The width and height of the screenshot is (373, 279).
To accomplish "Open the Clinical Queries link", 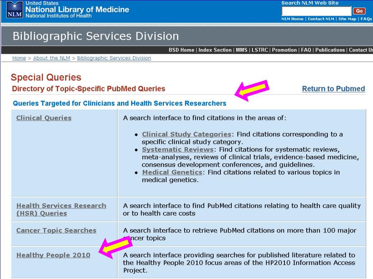I will pos(44,118).
